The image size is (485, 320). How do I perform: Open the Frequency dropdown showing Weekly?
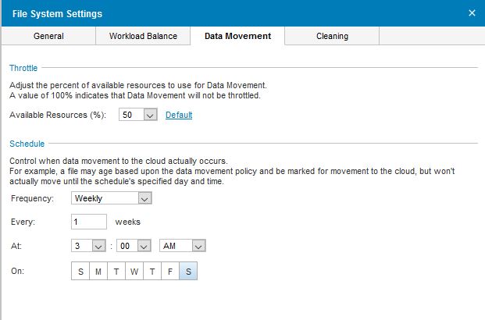point(143,198)
